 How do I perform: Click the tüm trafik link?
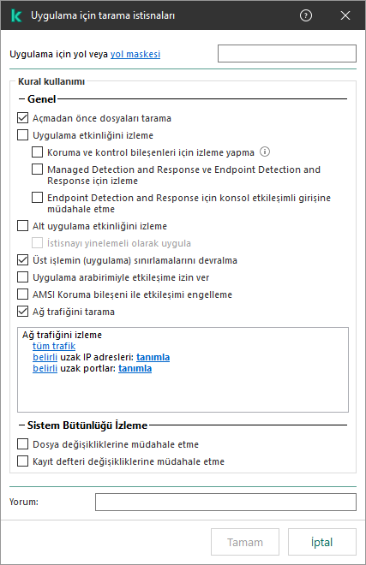(54, 346)
